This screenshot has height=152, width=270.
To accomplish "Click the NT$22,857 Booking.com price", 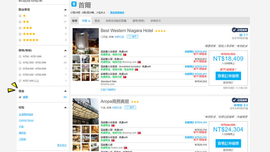I will pos(200,59).
